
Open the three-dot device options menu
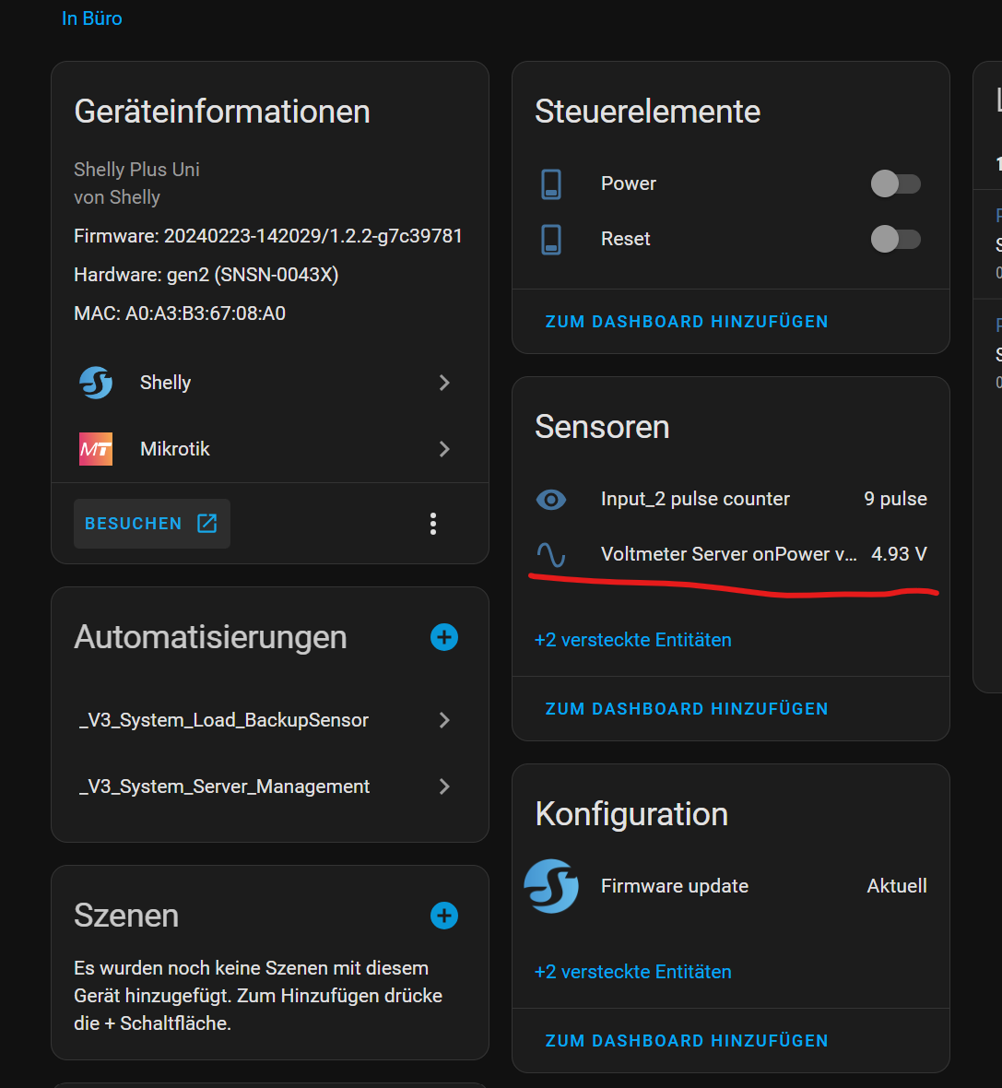pyautogui.click(x=433, y=524)
